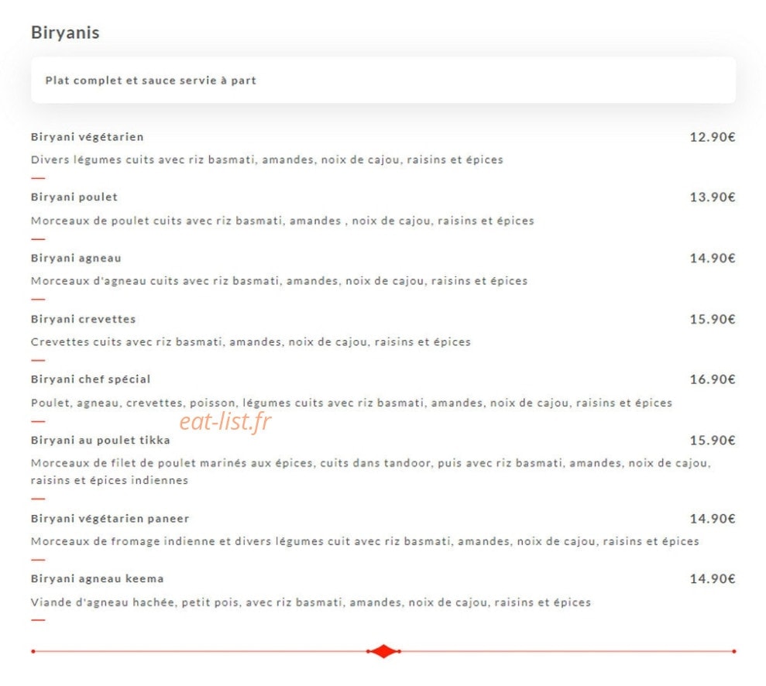Select the Biryani chef spécial title
The image size is (766, 686).
[91, 379]
